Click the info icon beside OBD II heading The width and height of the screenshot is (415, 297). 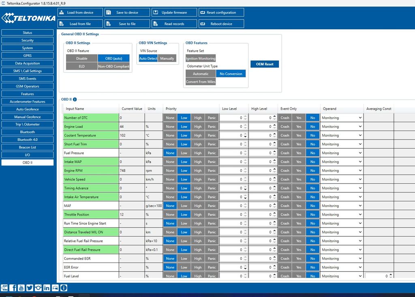[x=75, y=99]
